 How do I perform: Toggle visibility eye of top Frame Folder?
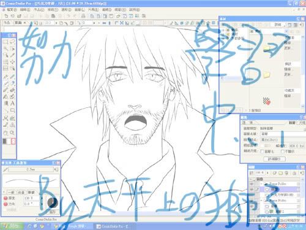(x=252, y=184)
